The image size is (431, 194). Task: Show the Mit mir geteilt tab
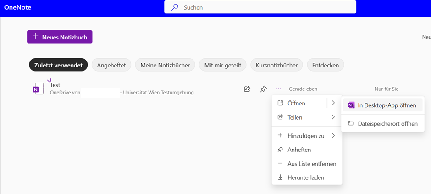(x=223, y=65)
